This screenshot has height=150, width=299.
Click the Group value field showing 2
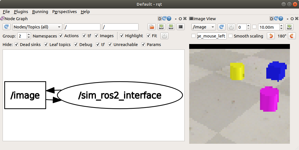tap(22, 36)
